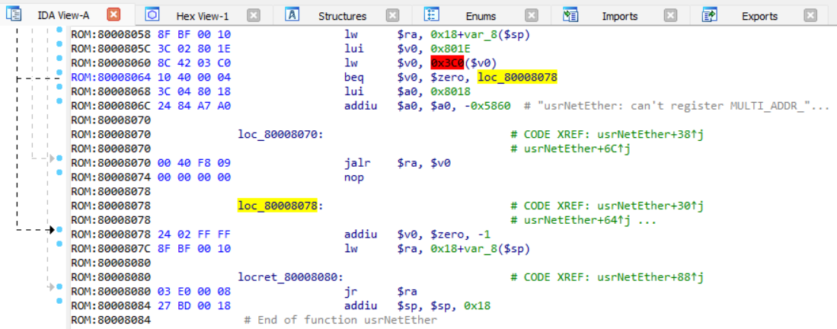The height and width of the screenshot is (329, 837).
Task: Close the Structures tab
Action: pyautogui.click(x=392, y=14)
